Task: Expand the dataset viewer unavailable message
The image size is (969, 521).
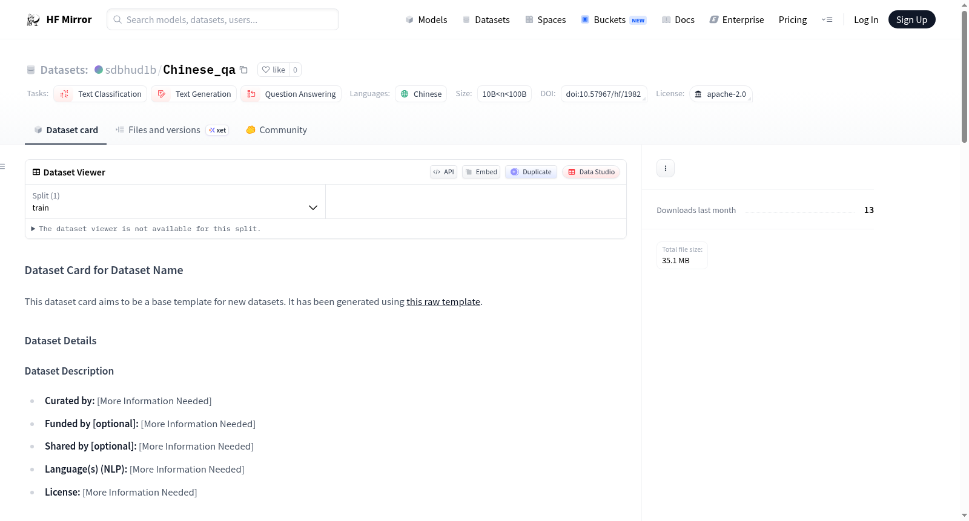Action: point(146,229)
